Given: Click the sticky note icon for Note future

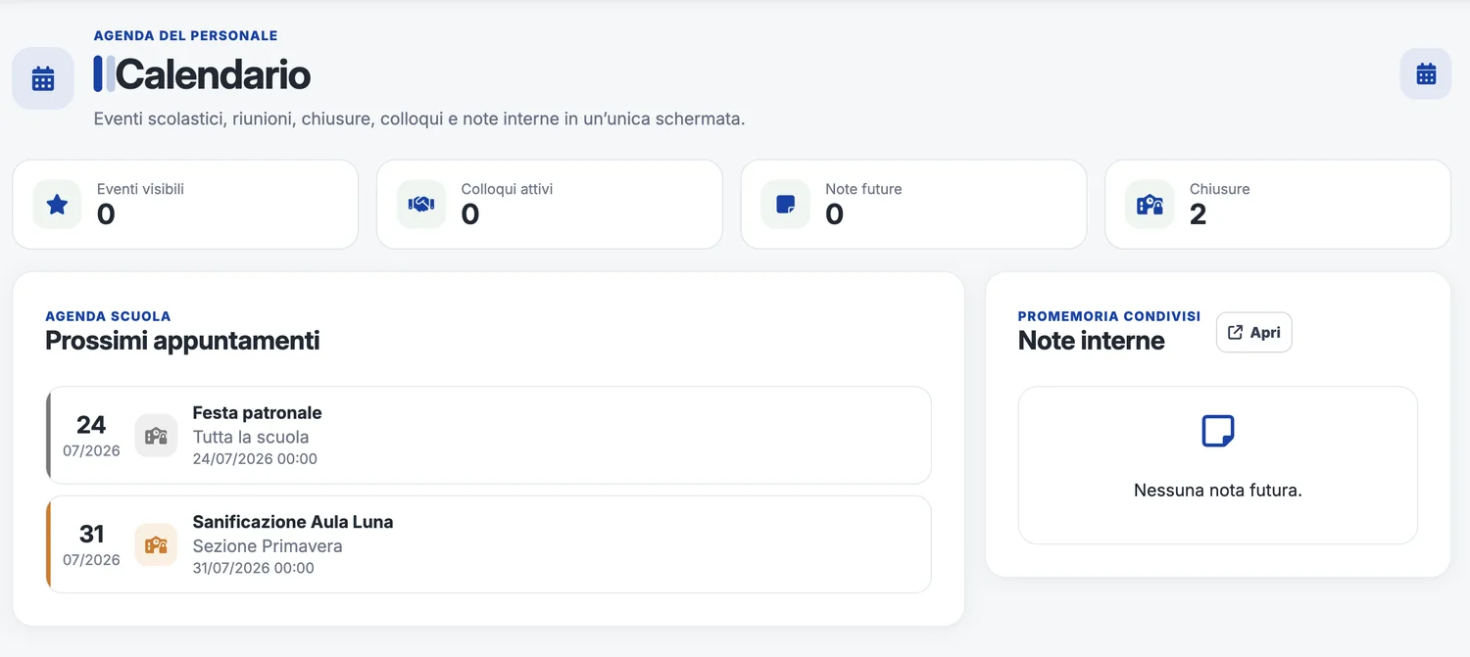Looking at the screenshot, I should click(x=785, y=204).
